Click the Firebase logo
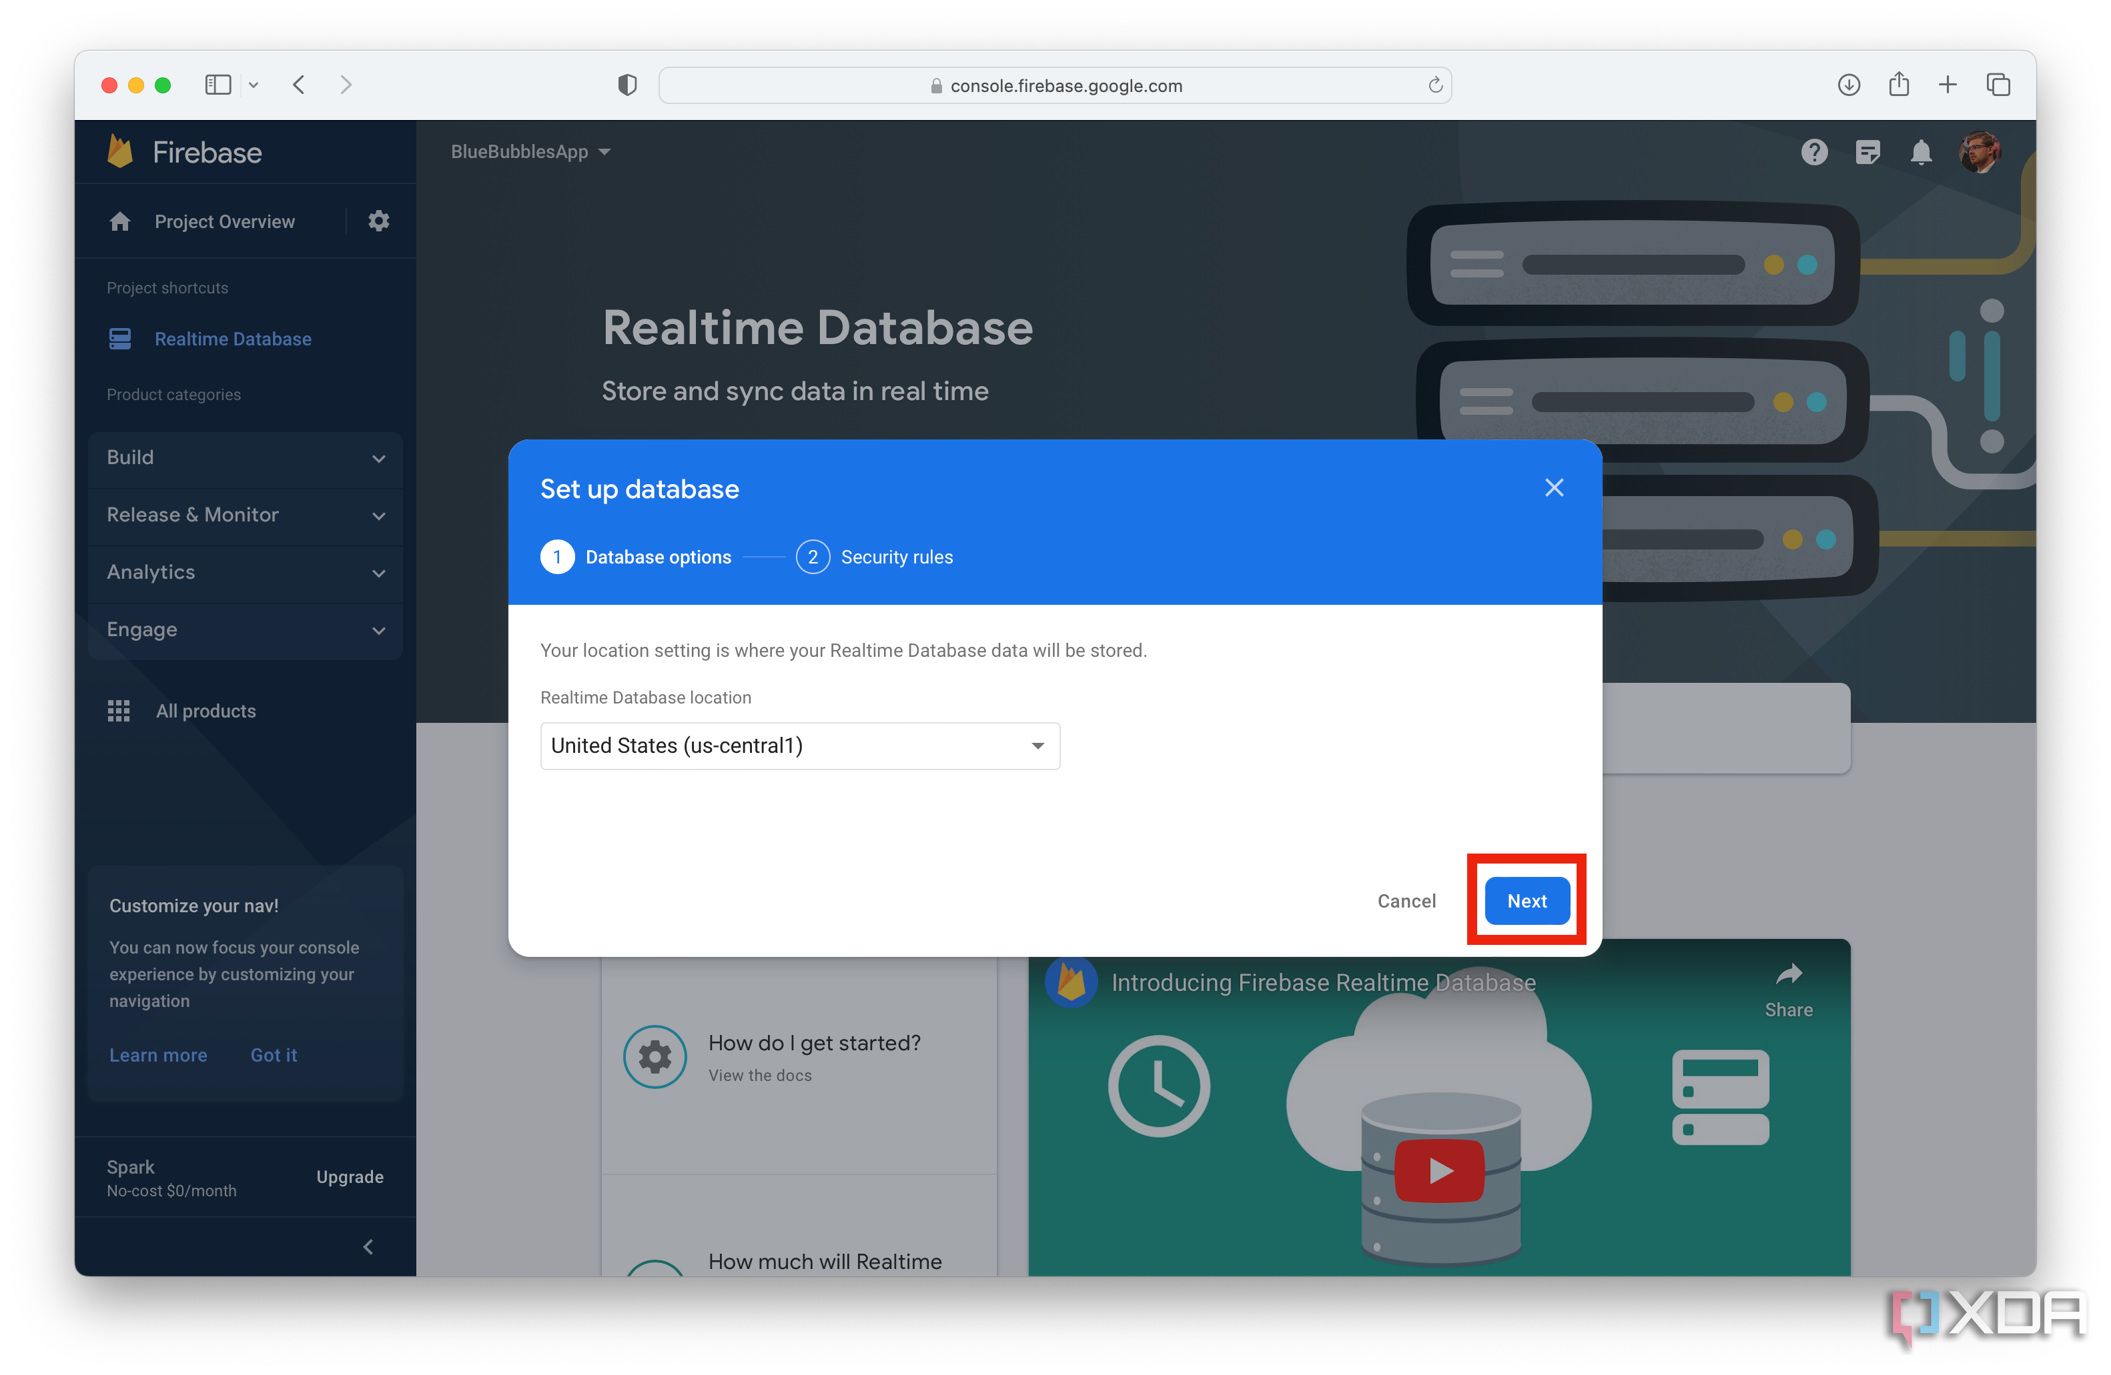Screen dimensions: 2111x1375 click(x=121, y=153)
